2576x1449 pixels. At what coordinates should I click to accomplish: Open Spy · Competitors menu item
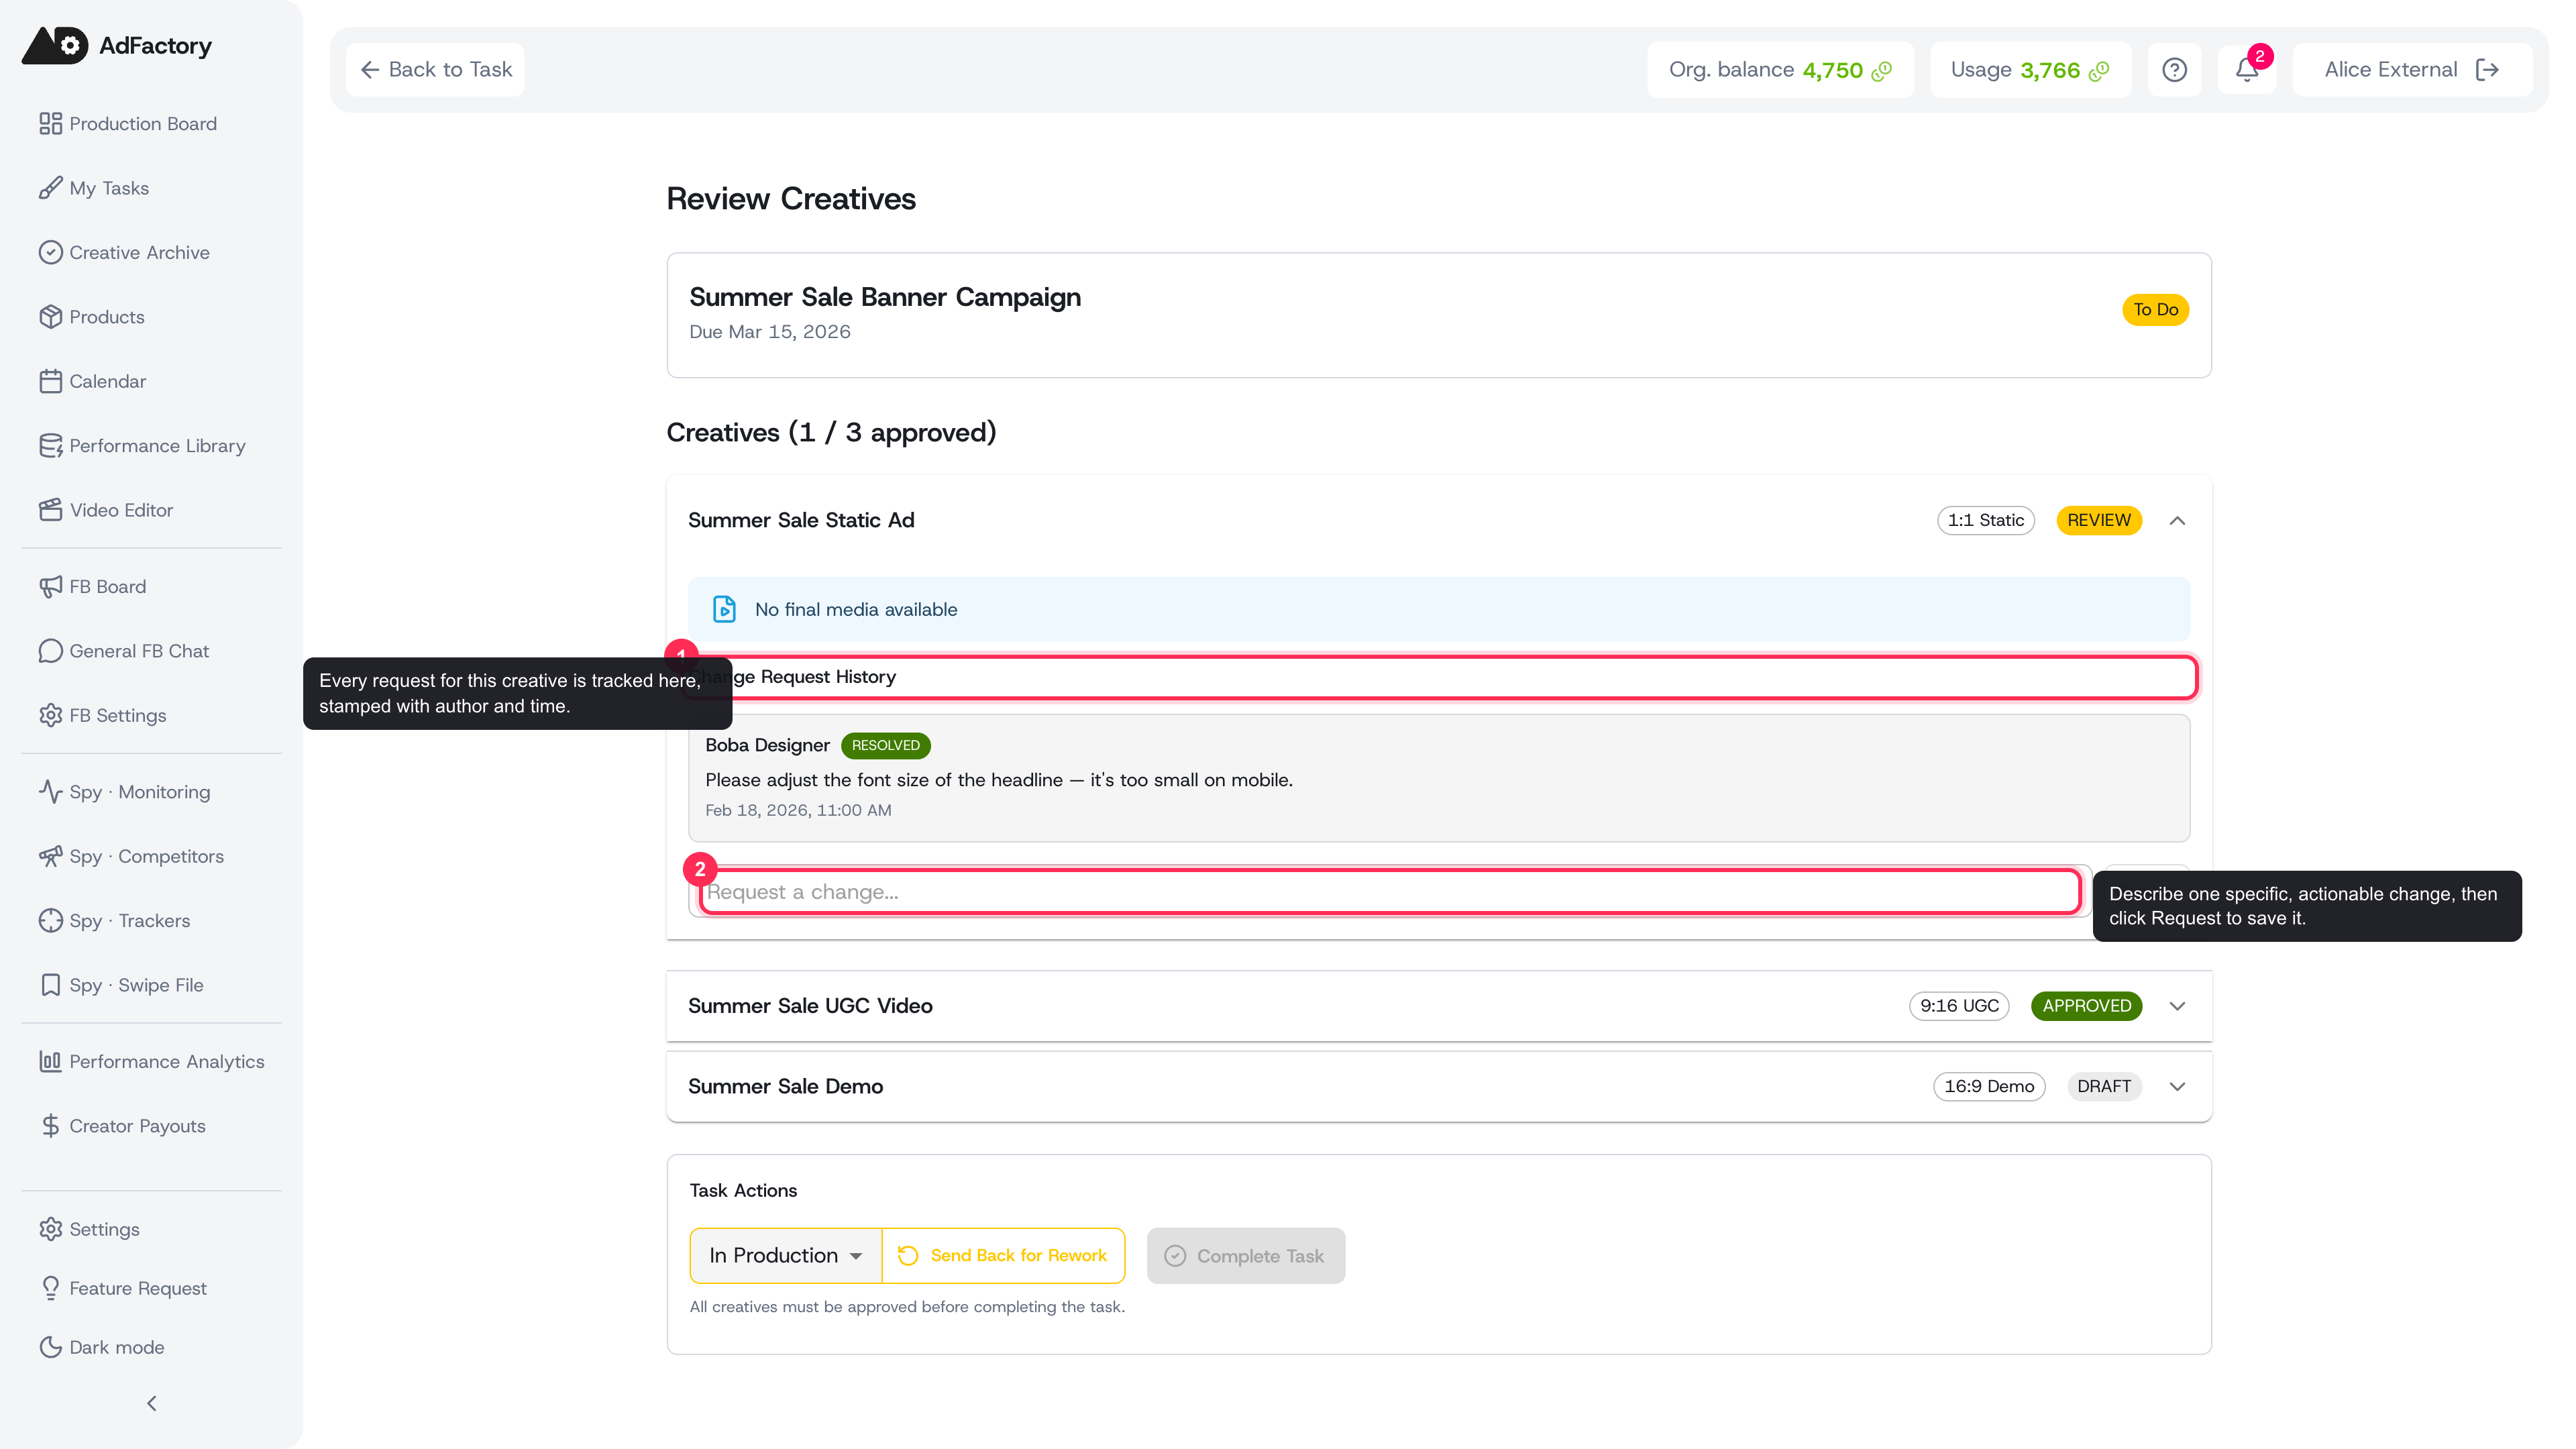(131, 856)
